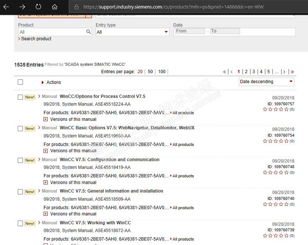
Task: Click New! badge on Configuration and communication entry
Action: click(30, 160)
